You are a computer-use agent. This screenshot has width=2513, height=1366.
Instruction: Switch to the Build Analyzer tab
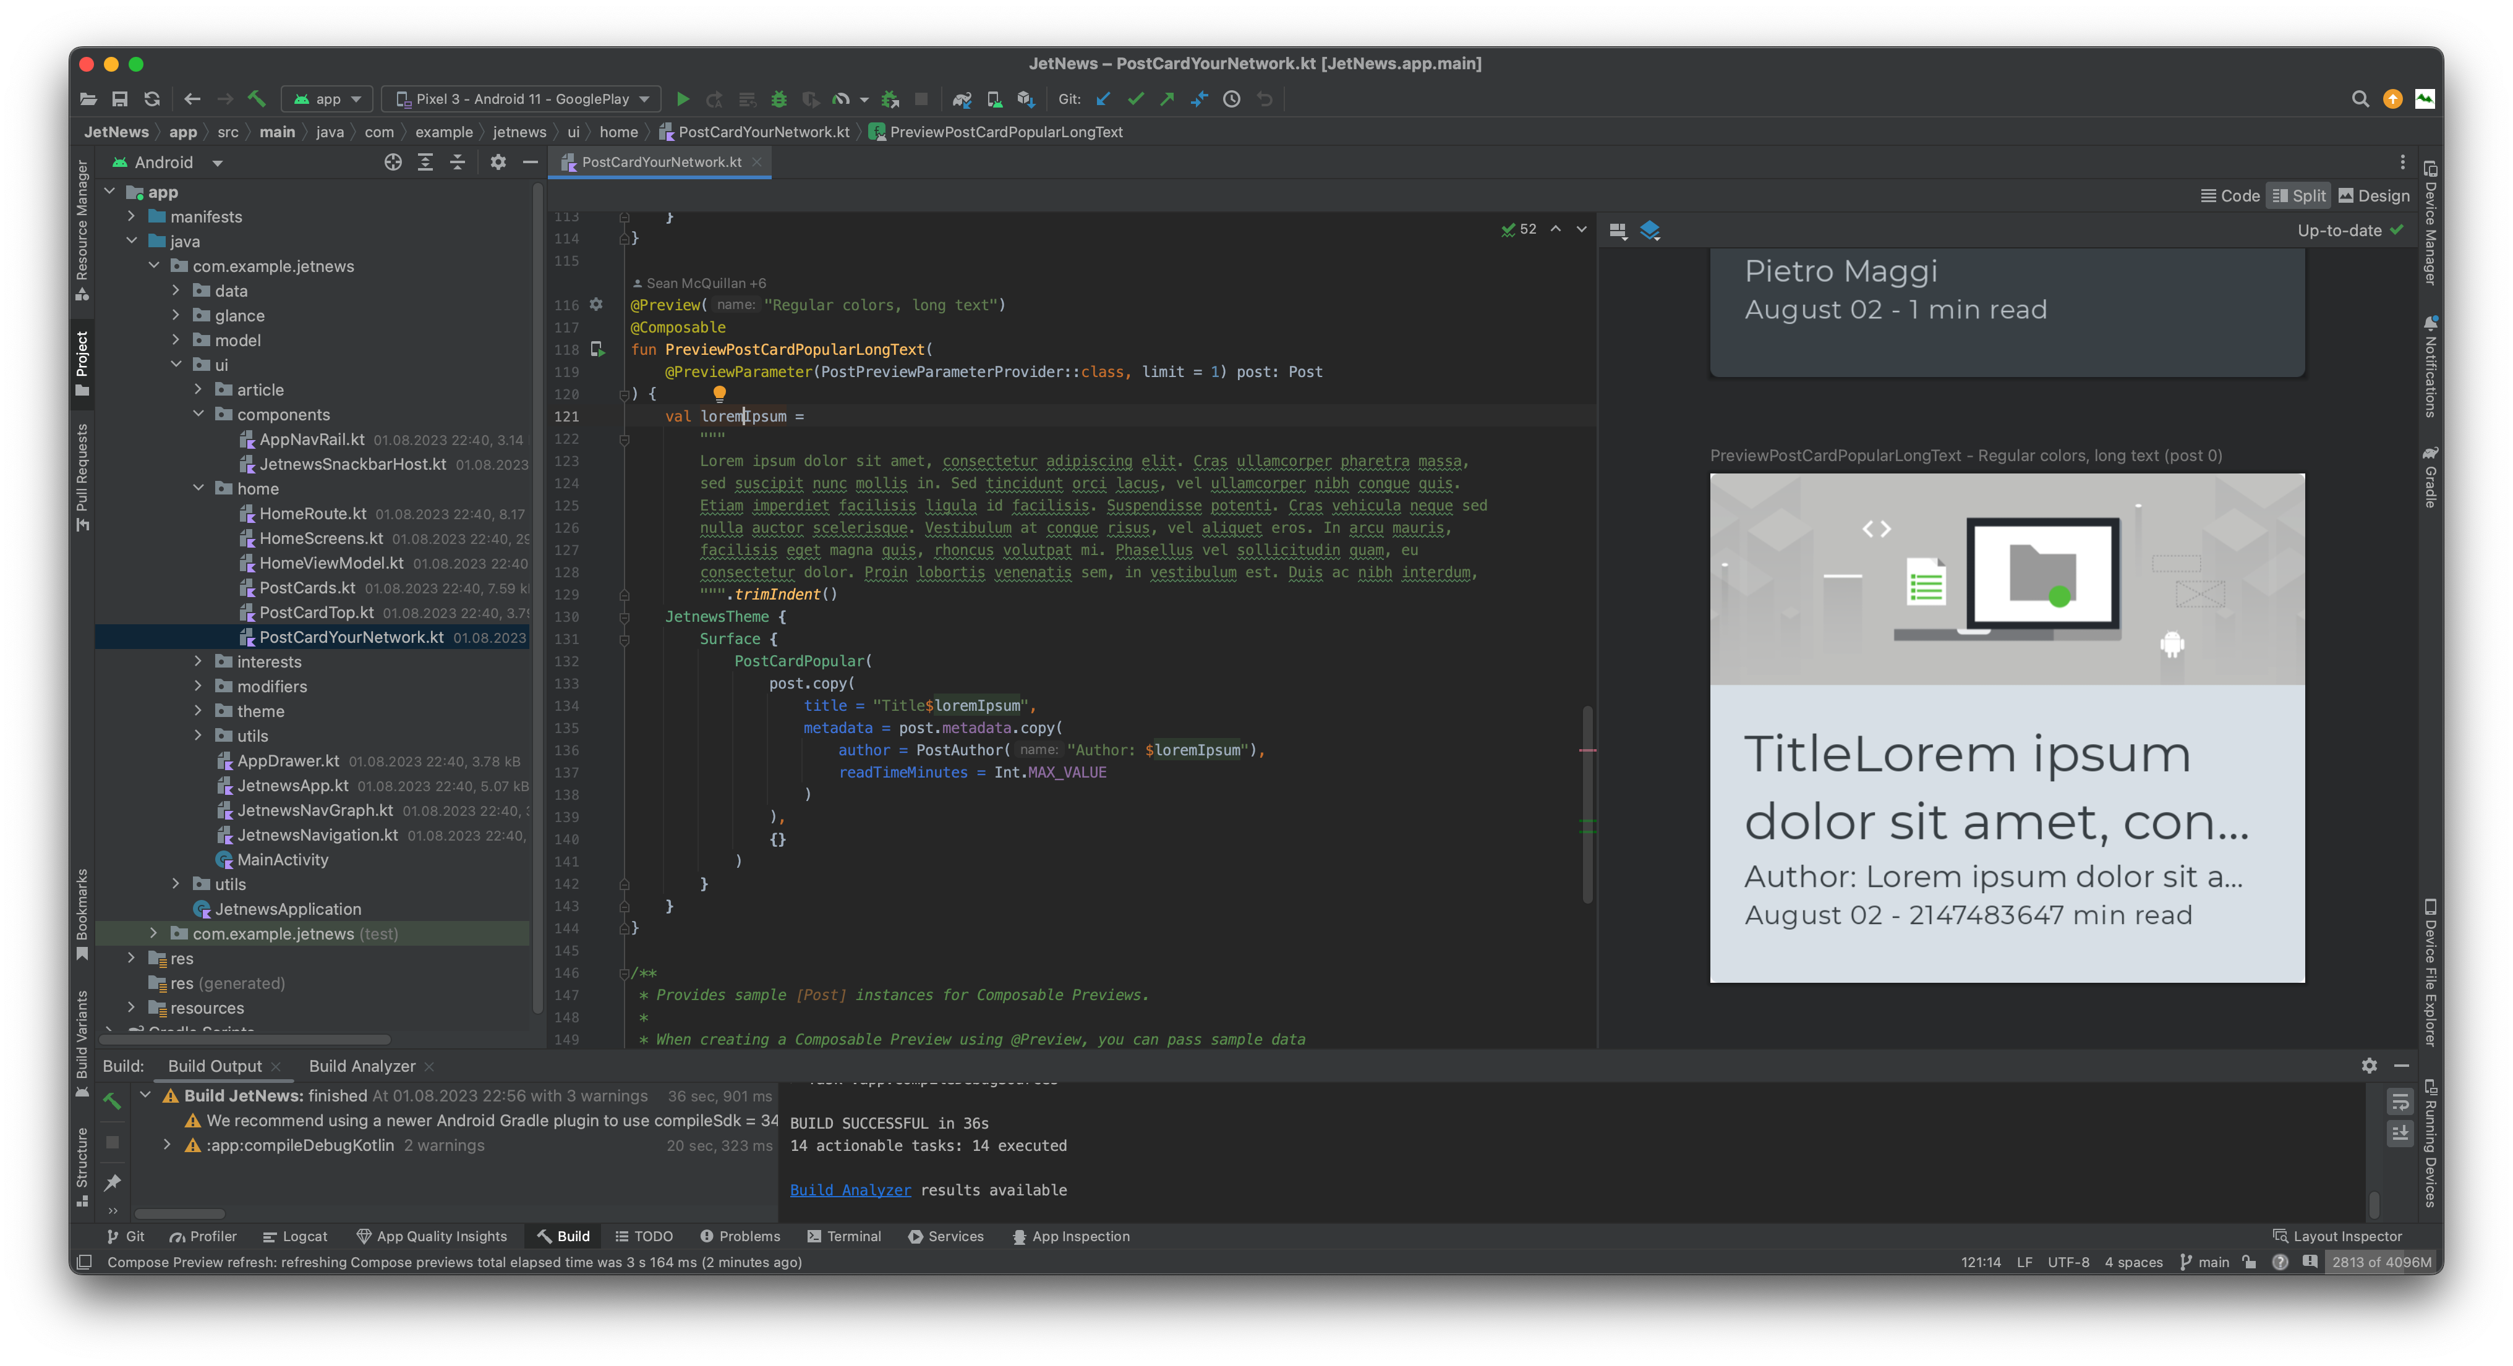click(x=362, y=1066)
